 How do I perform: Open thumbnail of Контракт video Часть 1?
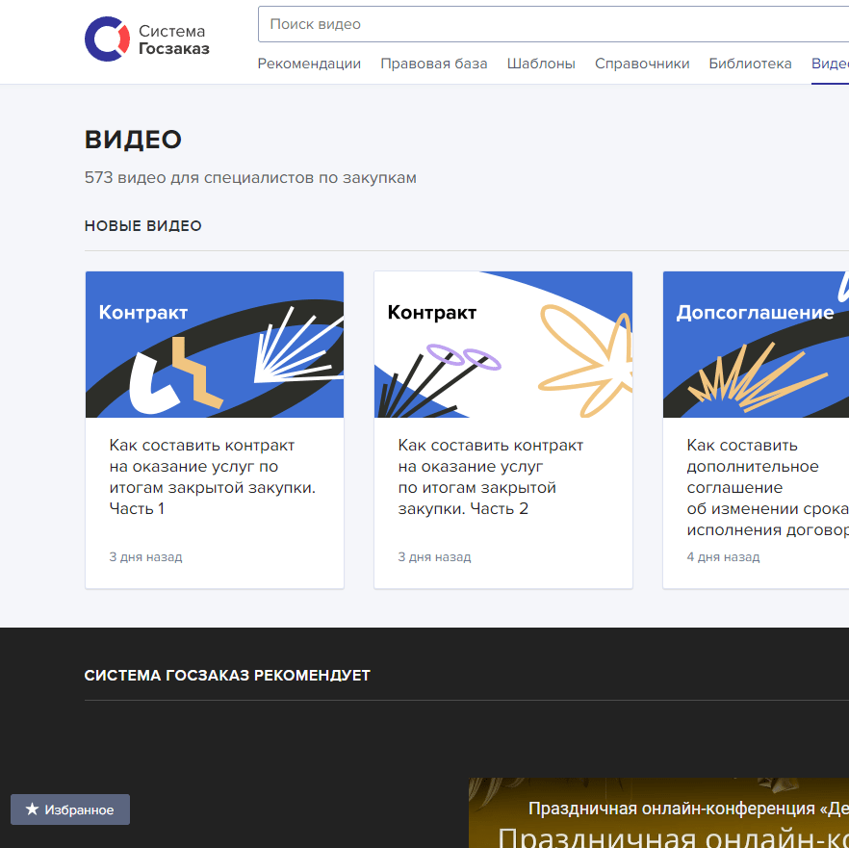click(x=215, y=345)
